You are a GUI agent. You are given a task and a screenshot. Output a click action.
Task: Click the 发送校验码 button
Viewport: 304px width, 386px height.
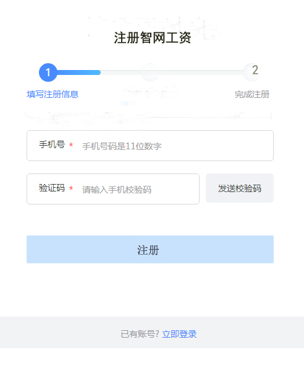click(240, 188)
